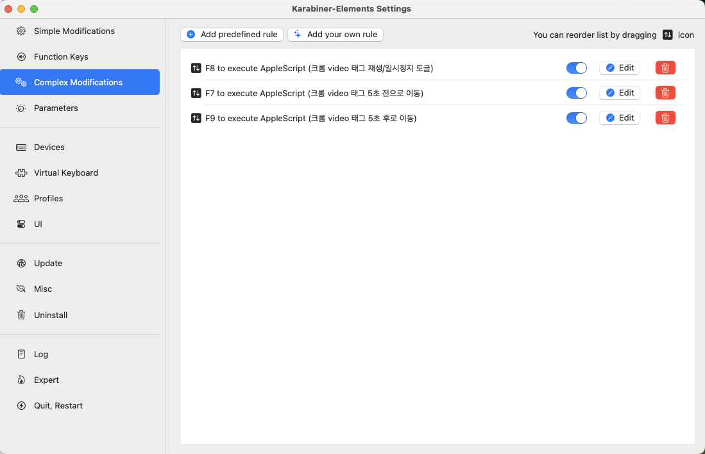Open the Simple Modifications section

80,31
